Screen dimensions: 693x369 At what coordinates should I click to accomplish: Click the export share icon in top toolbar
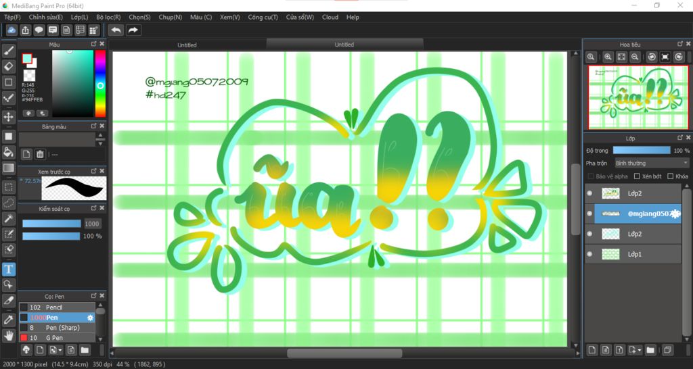tap(26, 30)
